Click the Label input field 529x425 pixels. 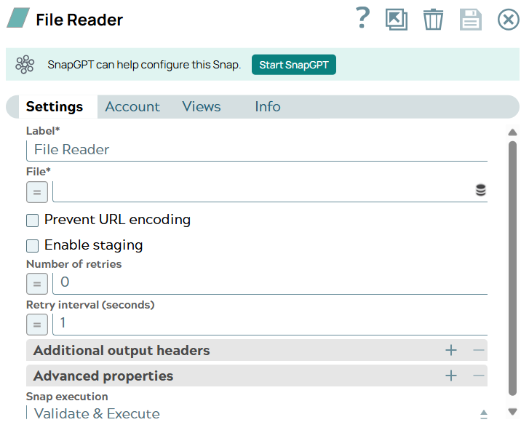[x=256, y=150]
